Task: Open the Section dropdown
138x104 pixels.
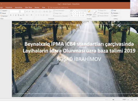Action: 4,16
